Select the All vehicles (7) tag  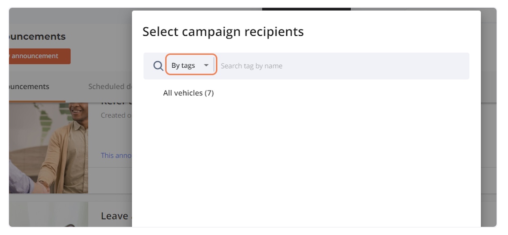[x=188, y=93]
